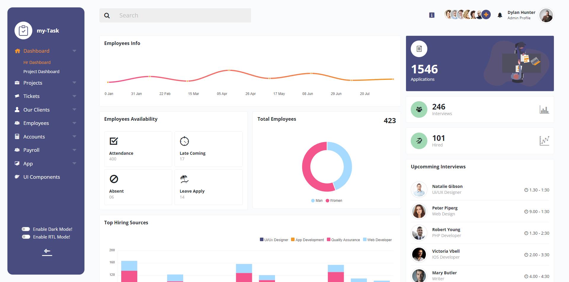Click the Projects briefcase icon

click(17, 83)
